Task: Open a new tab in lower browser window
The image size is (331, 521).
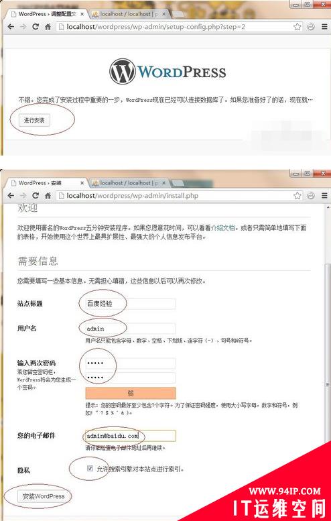Action: tap(178, 183)
